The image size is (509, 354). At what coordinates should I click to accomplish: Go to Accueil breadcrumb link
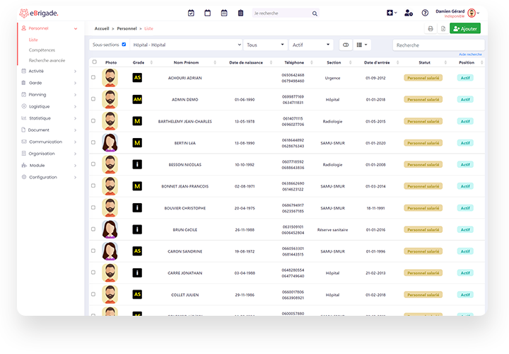coord(102,28)
